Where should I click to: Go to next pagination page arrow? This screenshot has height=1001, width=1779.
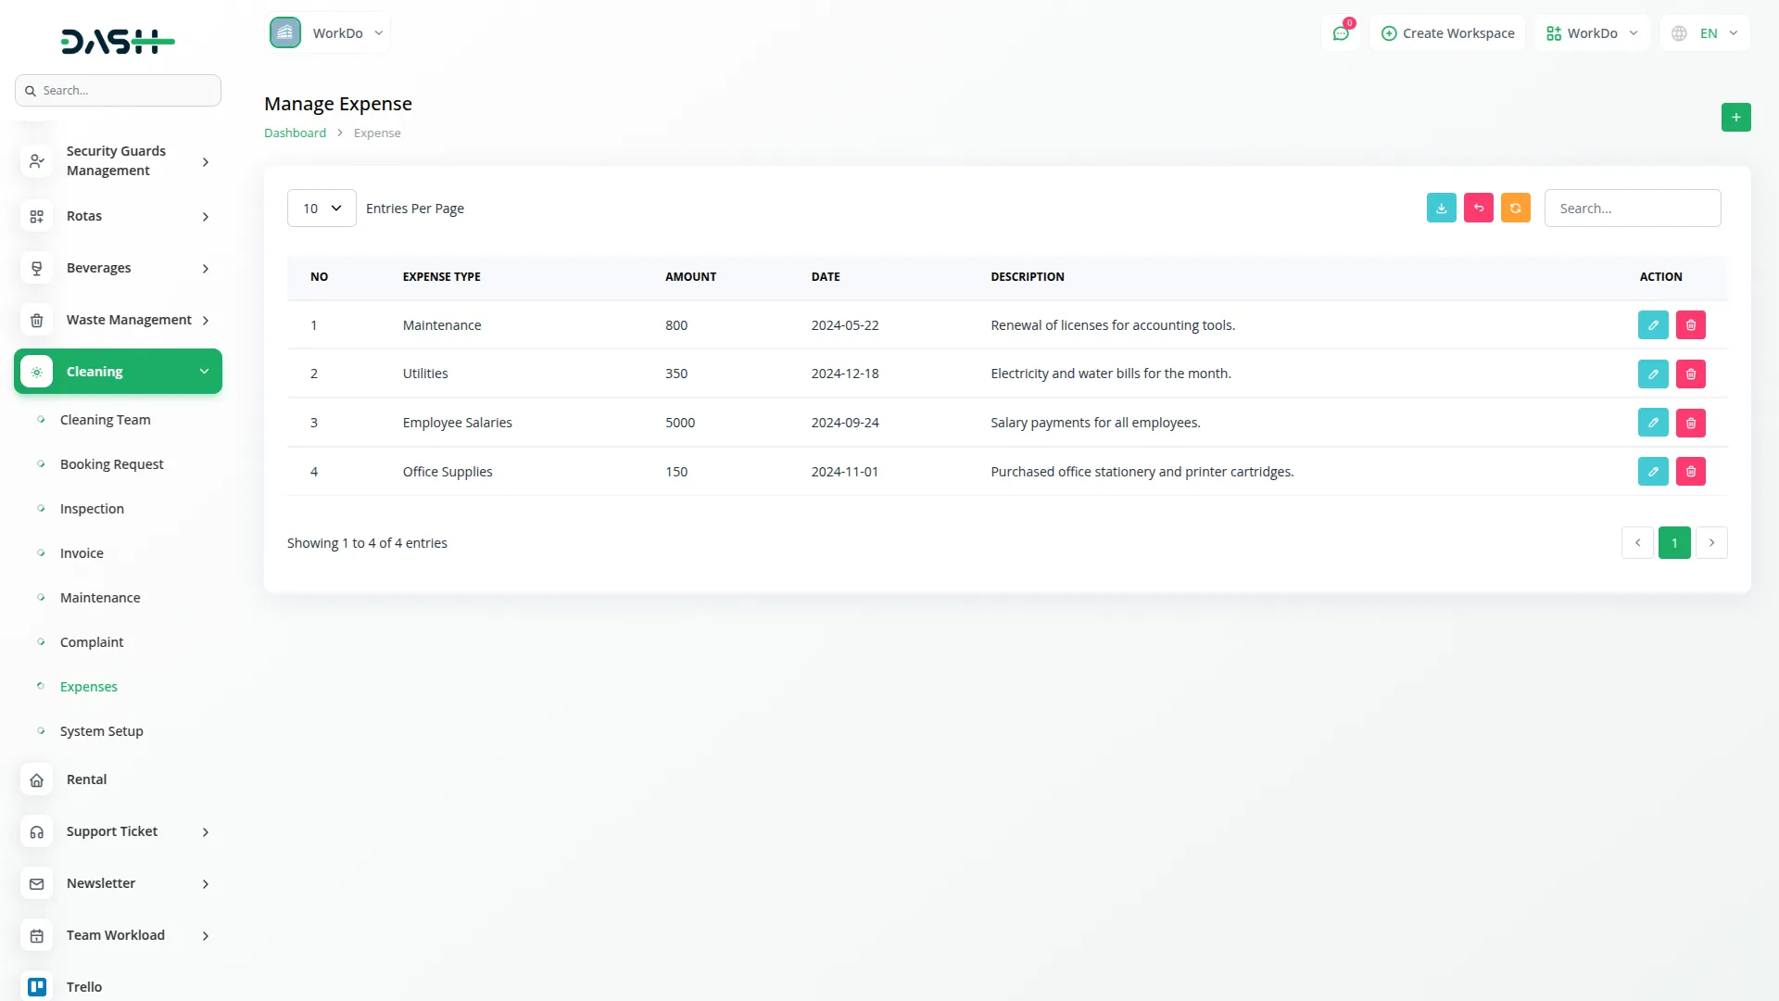tap(1710, 543)
